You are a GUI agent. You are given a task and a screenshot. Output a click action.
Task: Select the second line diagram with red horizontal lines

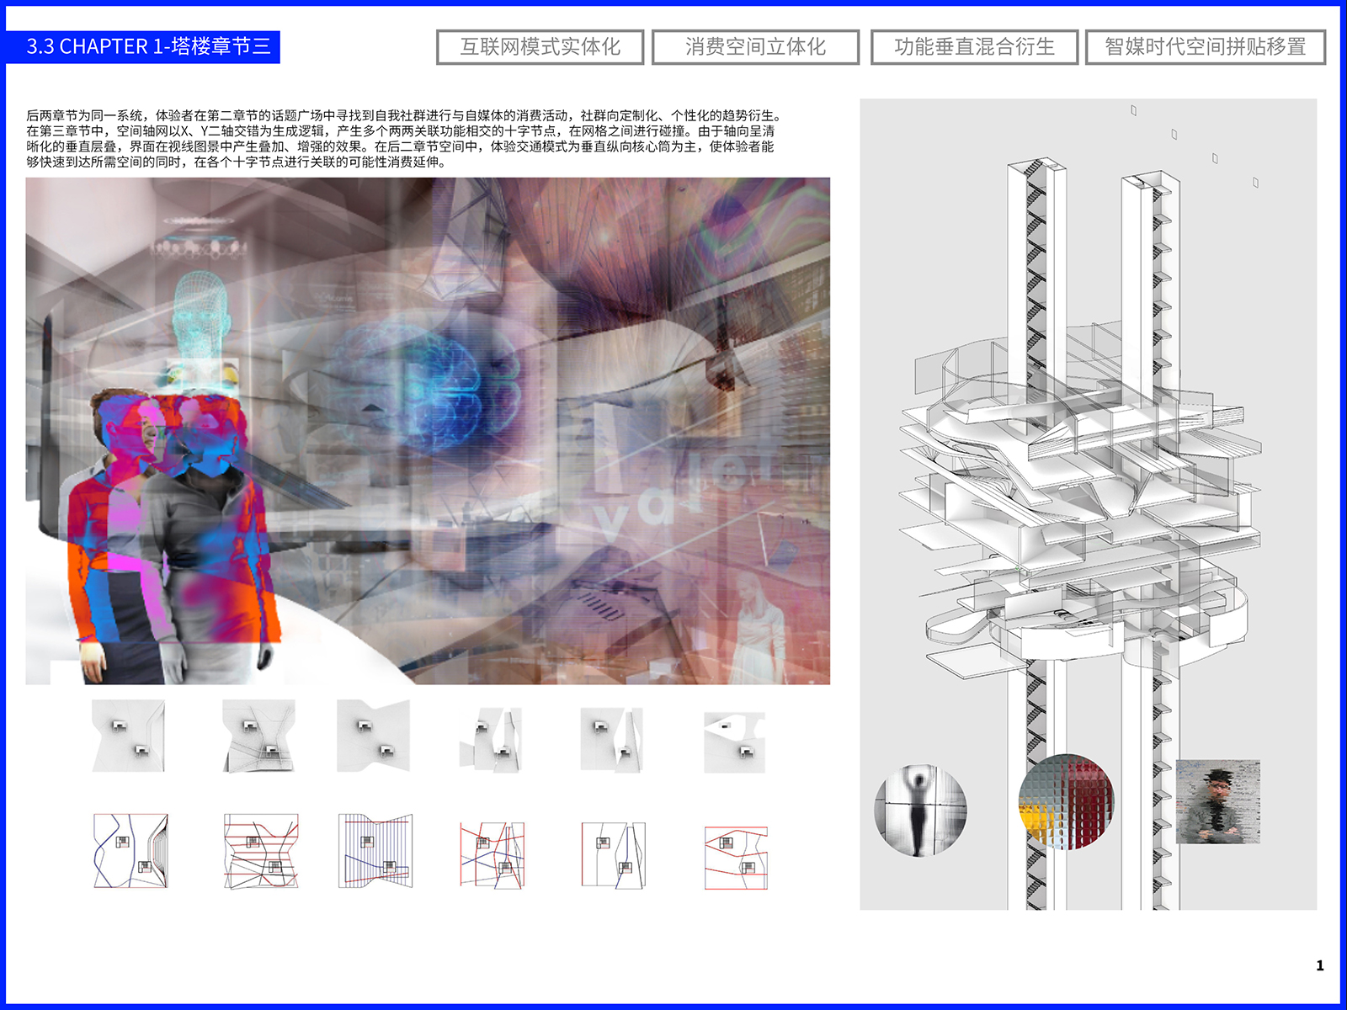pos(261,850)
